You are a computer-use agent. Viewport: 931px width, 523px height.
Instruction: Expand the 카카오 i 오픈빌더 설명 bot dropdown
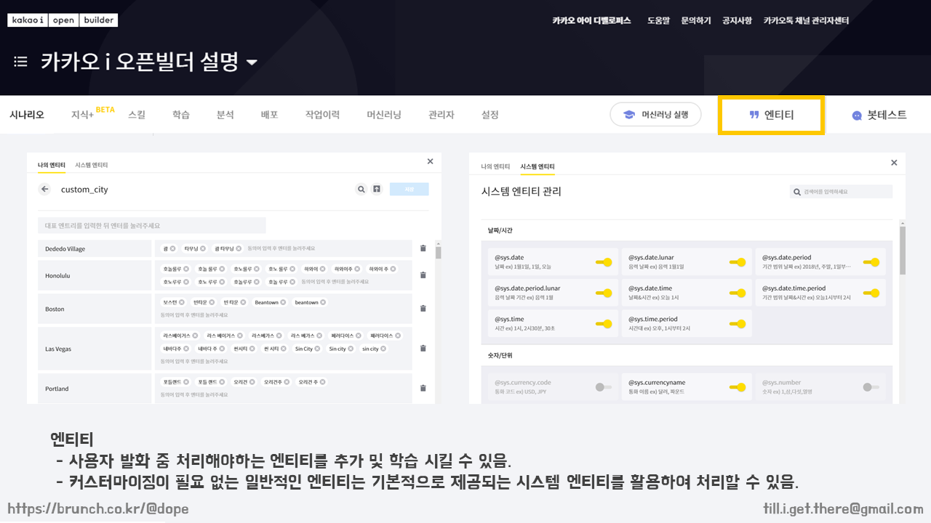tap(252, 62)
